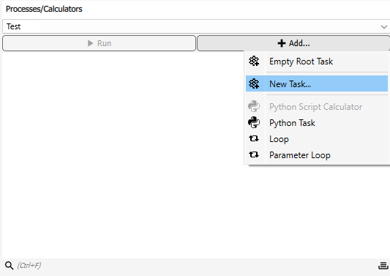Expand the dropdown chevron arrow

click(384, 26)
